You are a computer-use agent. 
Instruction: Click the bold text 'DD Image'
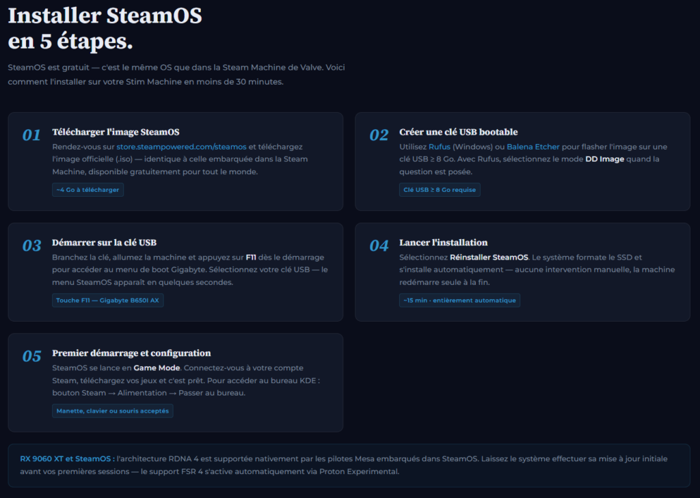(x=604, y=159)
